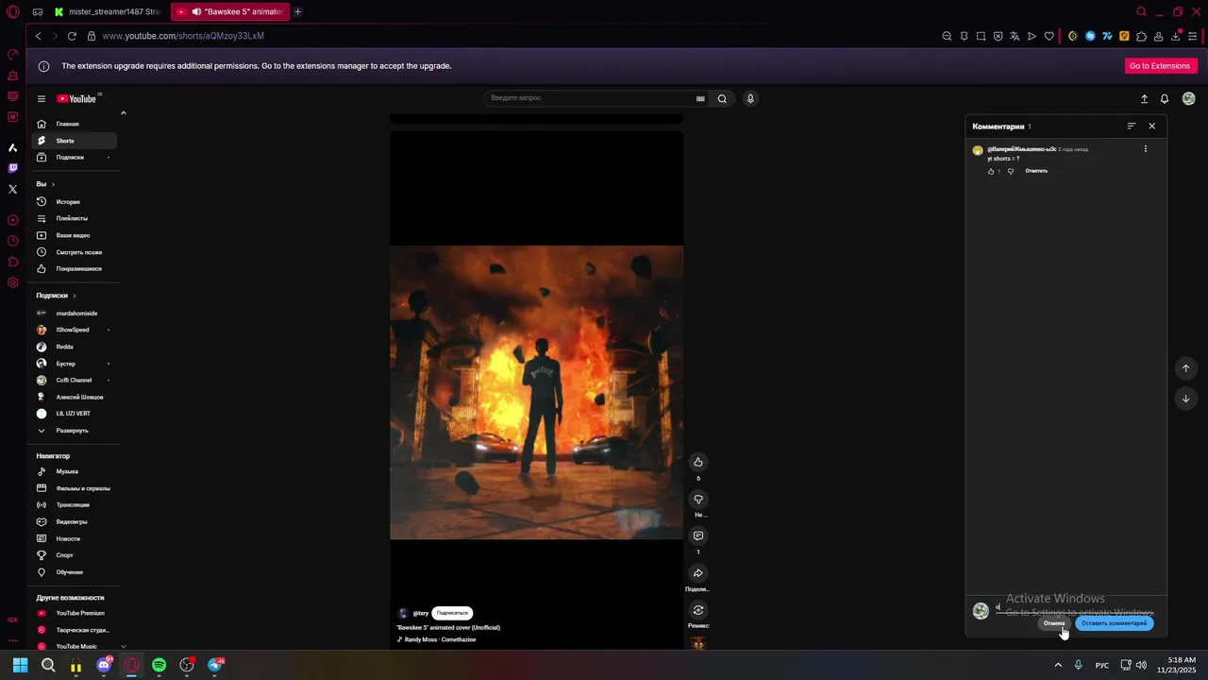Open the hamburger guide menu
Screen dimensions: 1208x680
pyautogui.click(x=42, y=98)
